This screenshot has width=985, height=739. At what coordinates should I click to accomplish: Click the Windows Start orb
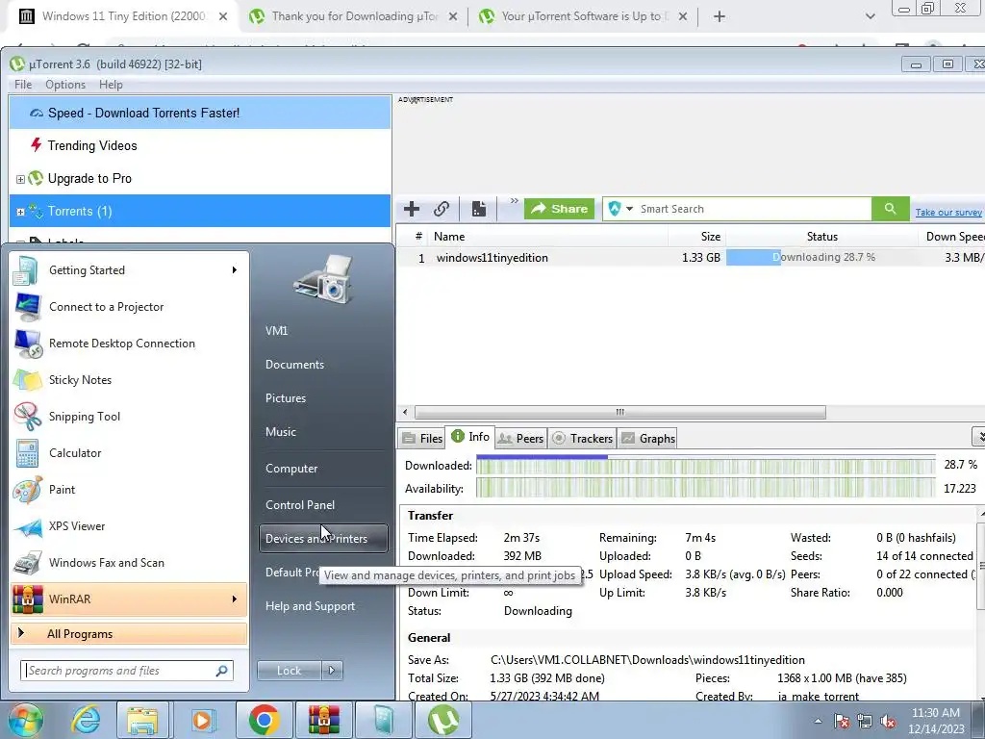[x=24, y=720]
